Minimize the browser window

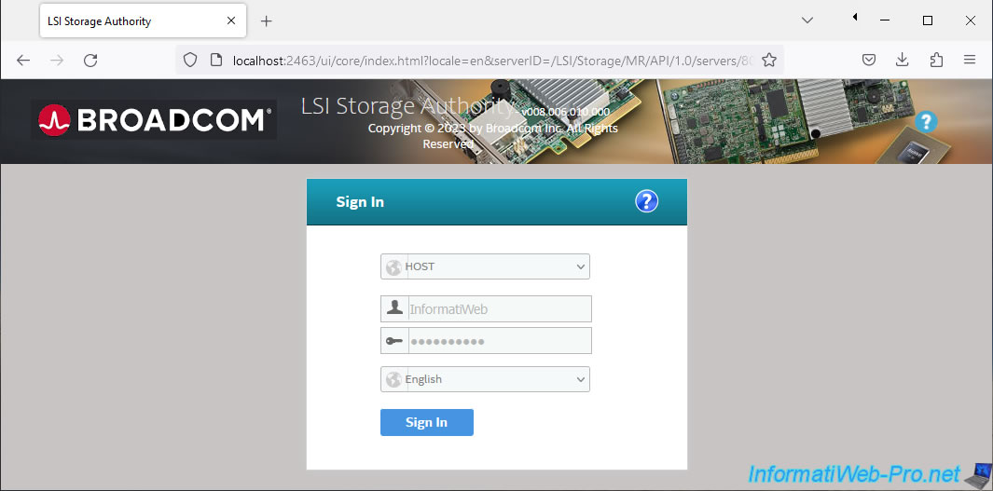(885, 20)
